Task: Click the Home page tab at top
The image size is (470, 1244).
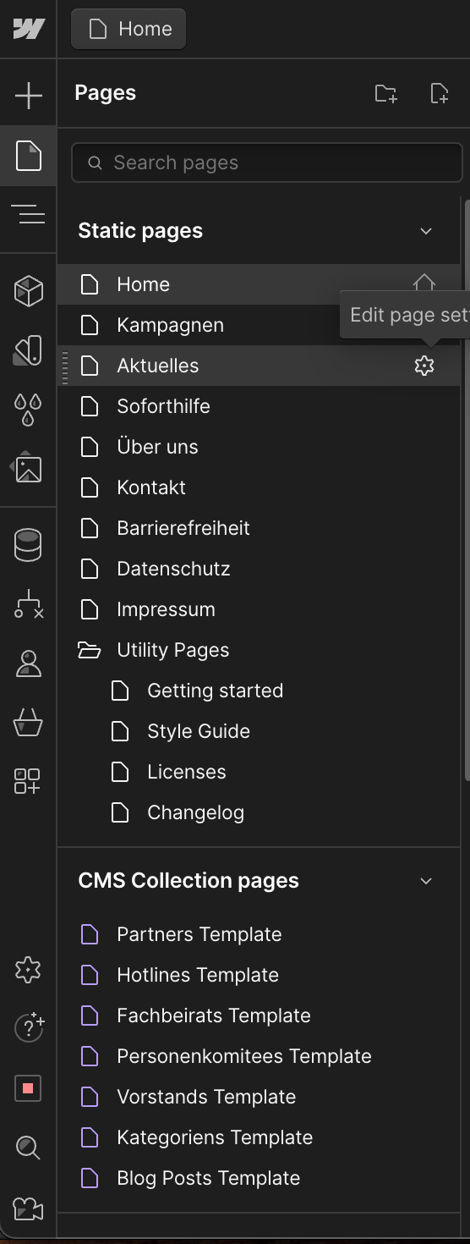Action: tap(128, 29)
